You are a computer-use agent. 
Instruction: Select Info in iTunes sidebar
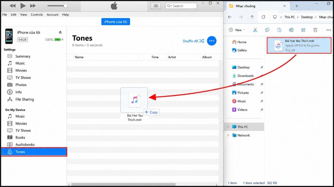click(19, 92)
